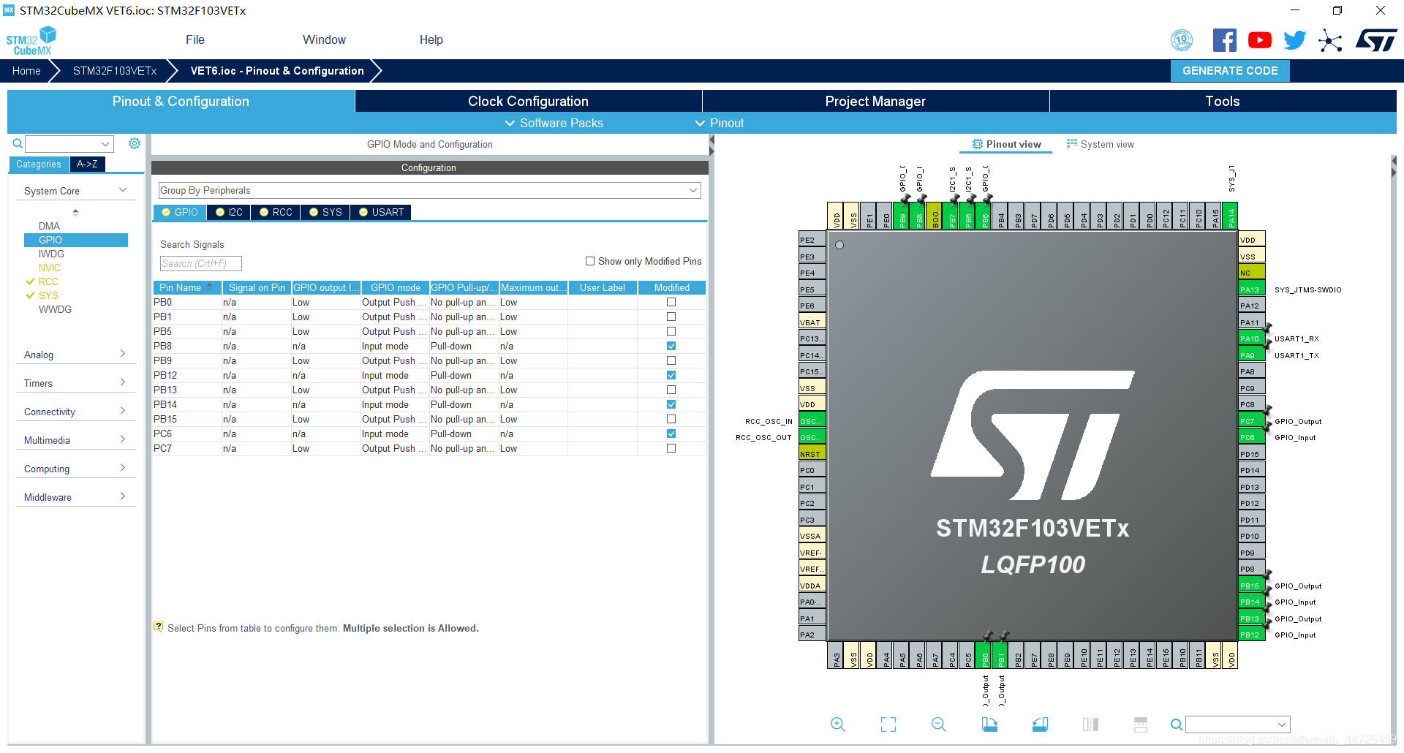Expand the Analog category
Viewport: 1404px width, 753px height.
[75, 355]
